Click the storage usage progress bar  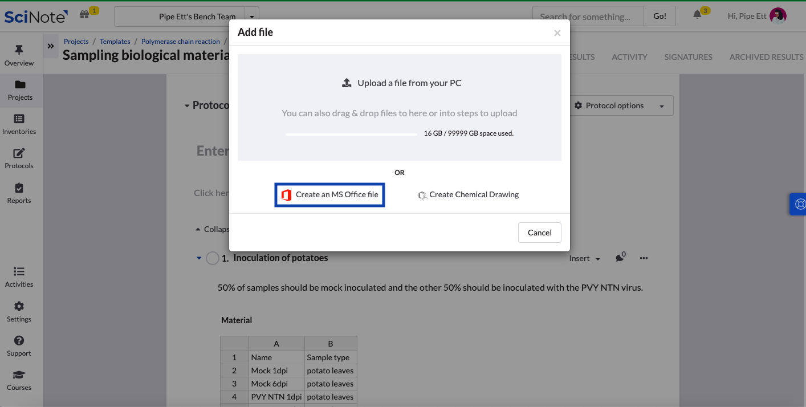pos(351,133)
